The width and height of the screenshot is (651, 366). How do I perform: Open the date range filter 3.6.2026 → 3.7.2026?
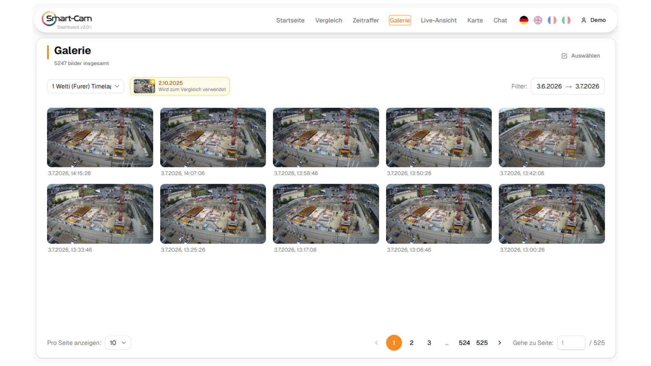568,86
